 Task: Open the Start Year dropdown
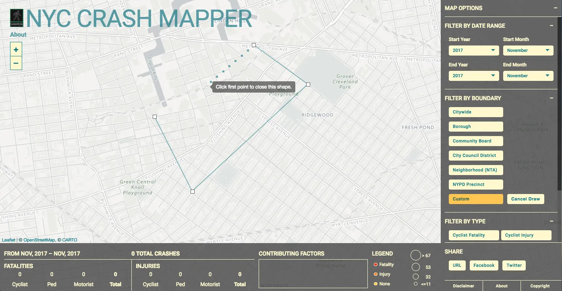point(474,50)
